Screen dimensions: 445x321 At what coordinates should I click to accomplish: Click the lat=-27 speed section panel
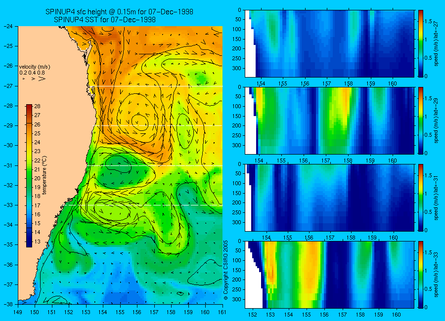tap(329, 43)
